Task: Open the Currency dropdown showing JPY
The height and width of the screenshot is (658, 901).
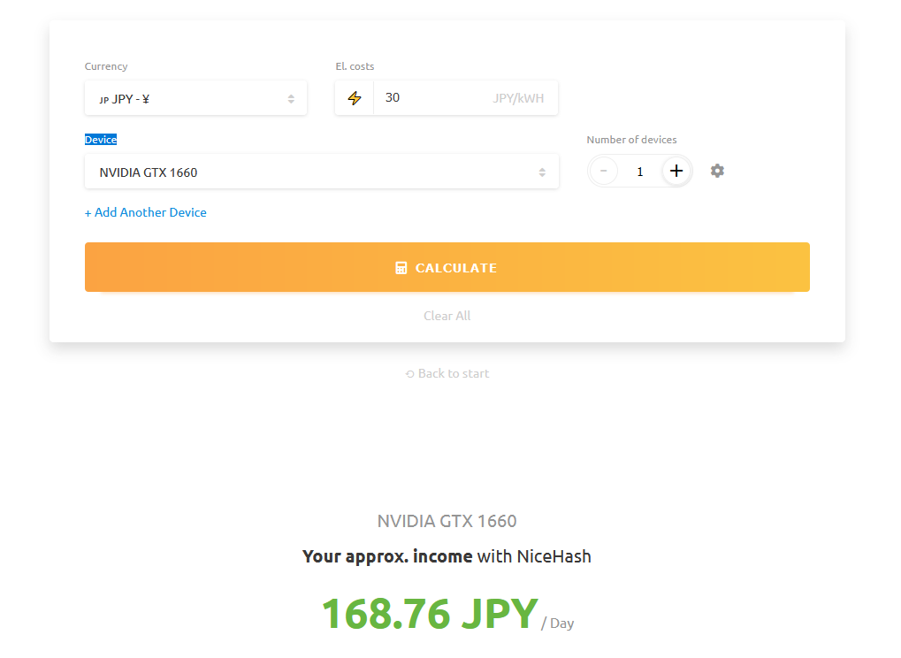Action: point(195,97)
